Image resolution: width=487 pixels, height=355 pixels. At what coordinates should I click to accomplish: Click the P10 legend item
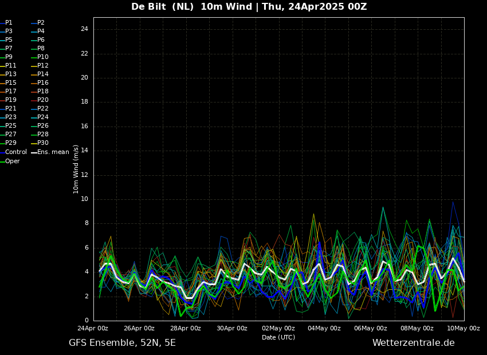(x=43, y=57)
